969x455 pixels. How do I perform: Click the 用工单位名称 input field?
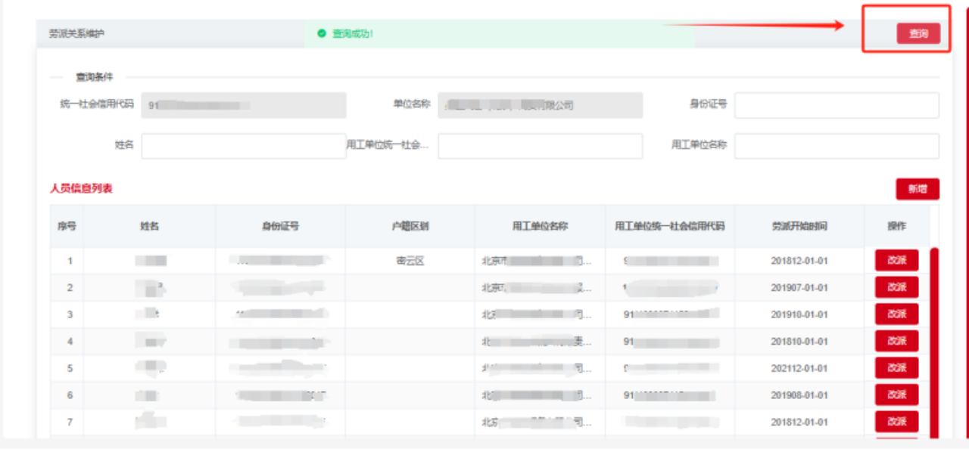click(836, 146)
